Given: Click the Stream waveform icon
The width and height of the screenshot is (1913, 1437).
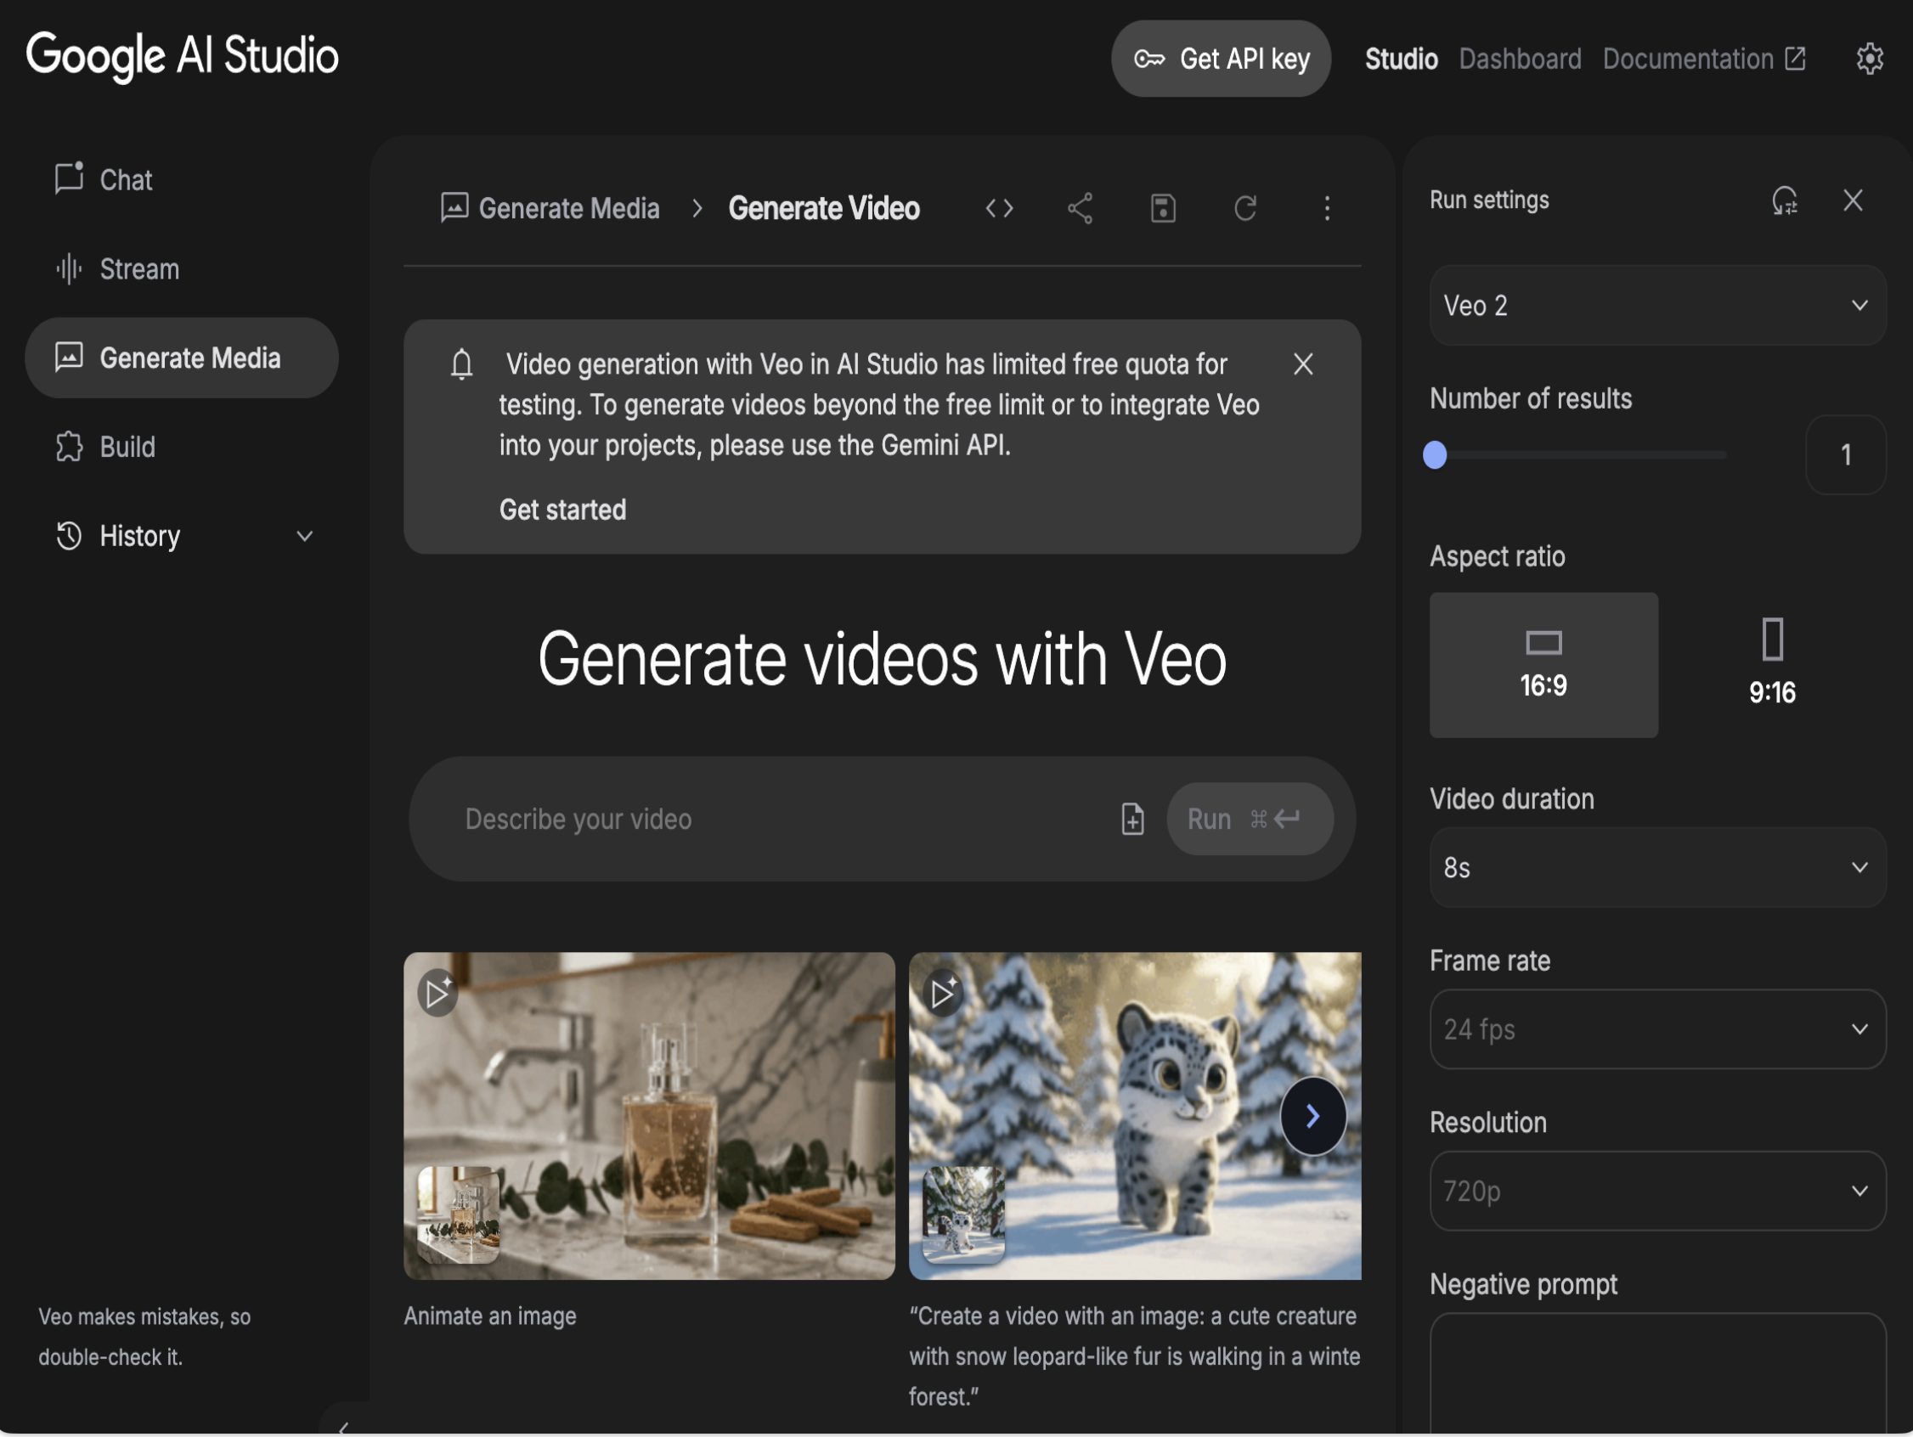Looking at the screenshot, I should [68, 269].
